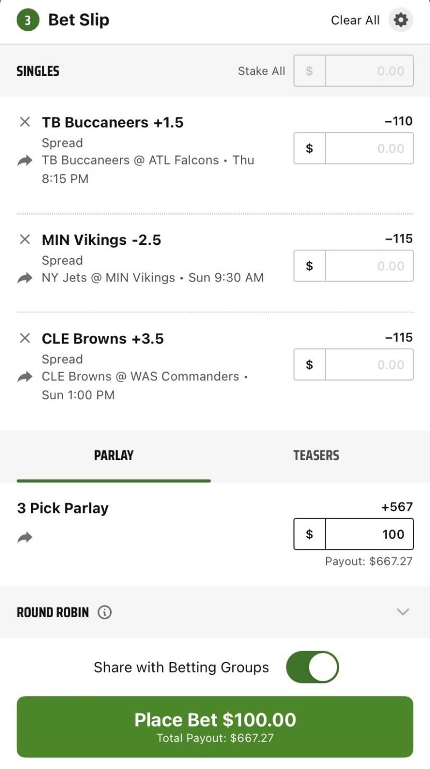The width and height of the screenshot is (430, 769).
Task: Remove CLE Browns +3.5 selection
Action: click(25, 338)
